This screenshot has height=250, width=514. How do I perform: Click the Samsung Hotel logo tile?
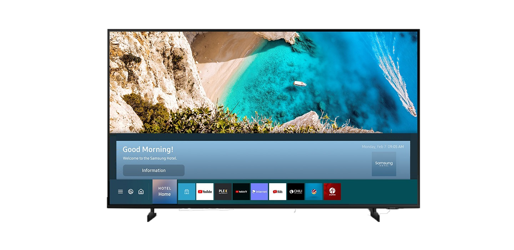[x=384, y=164]
